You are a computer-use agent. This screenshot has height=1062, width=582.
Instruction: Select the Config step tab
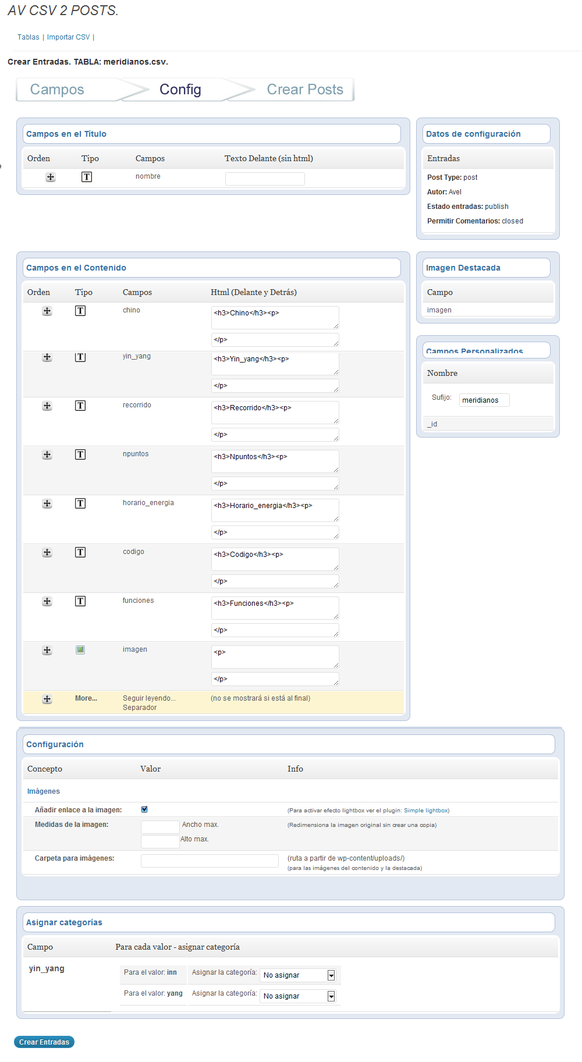(x=180, y=90)
